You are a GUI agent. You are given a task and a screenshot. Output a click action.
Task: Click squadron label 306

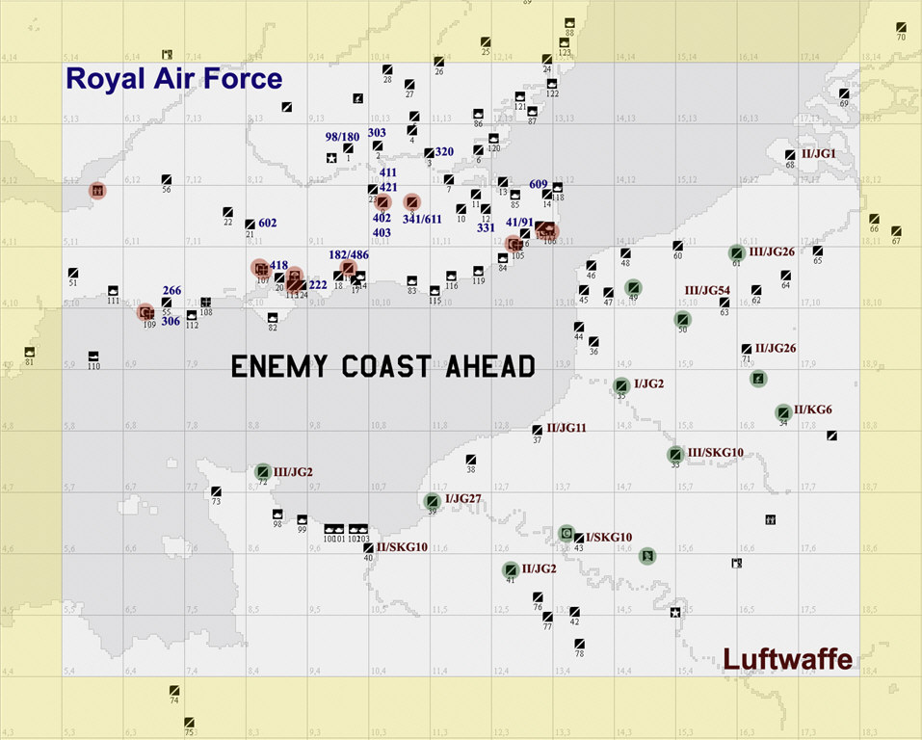coord(171,321)
